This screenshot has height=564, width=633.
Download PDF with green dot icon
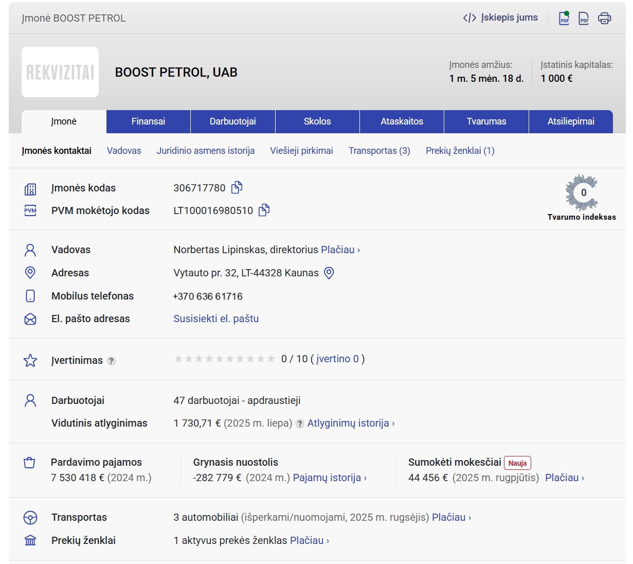click(x=564, y=19)
